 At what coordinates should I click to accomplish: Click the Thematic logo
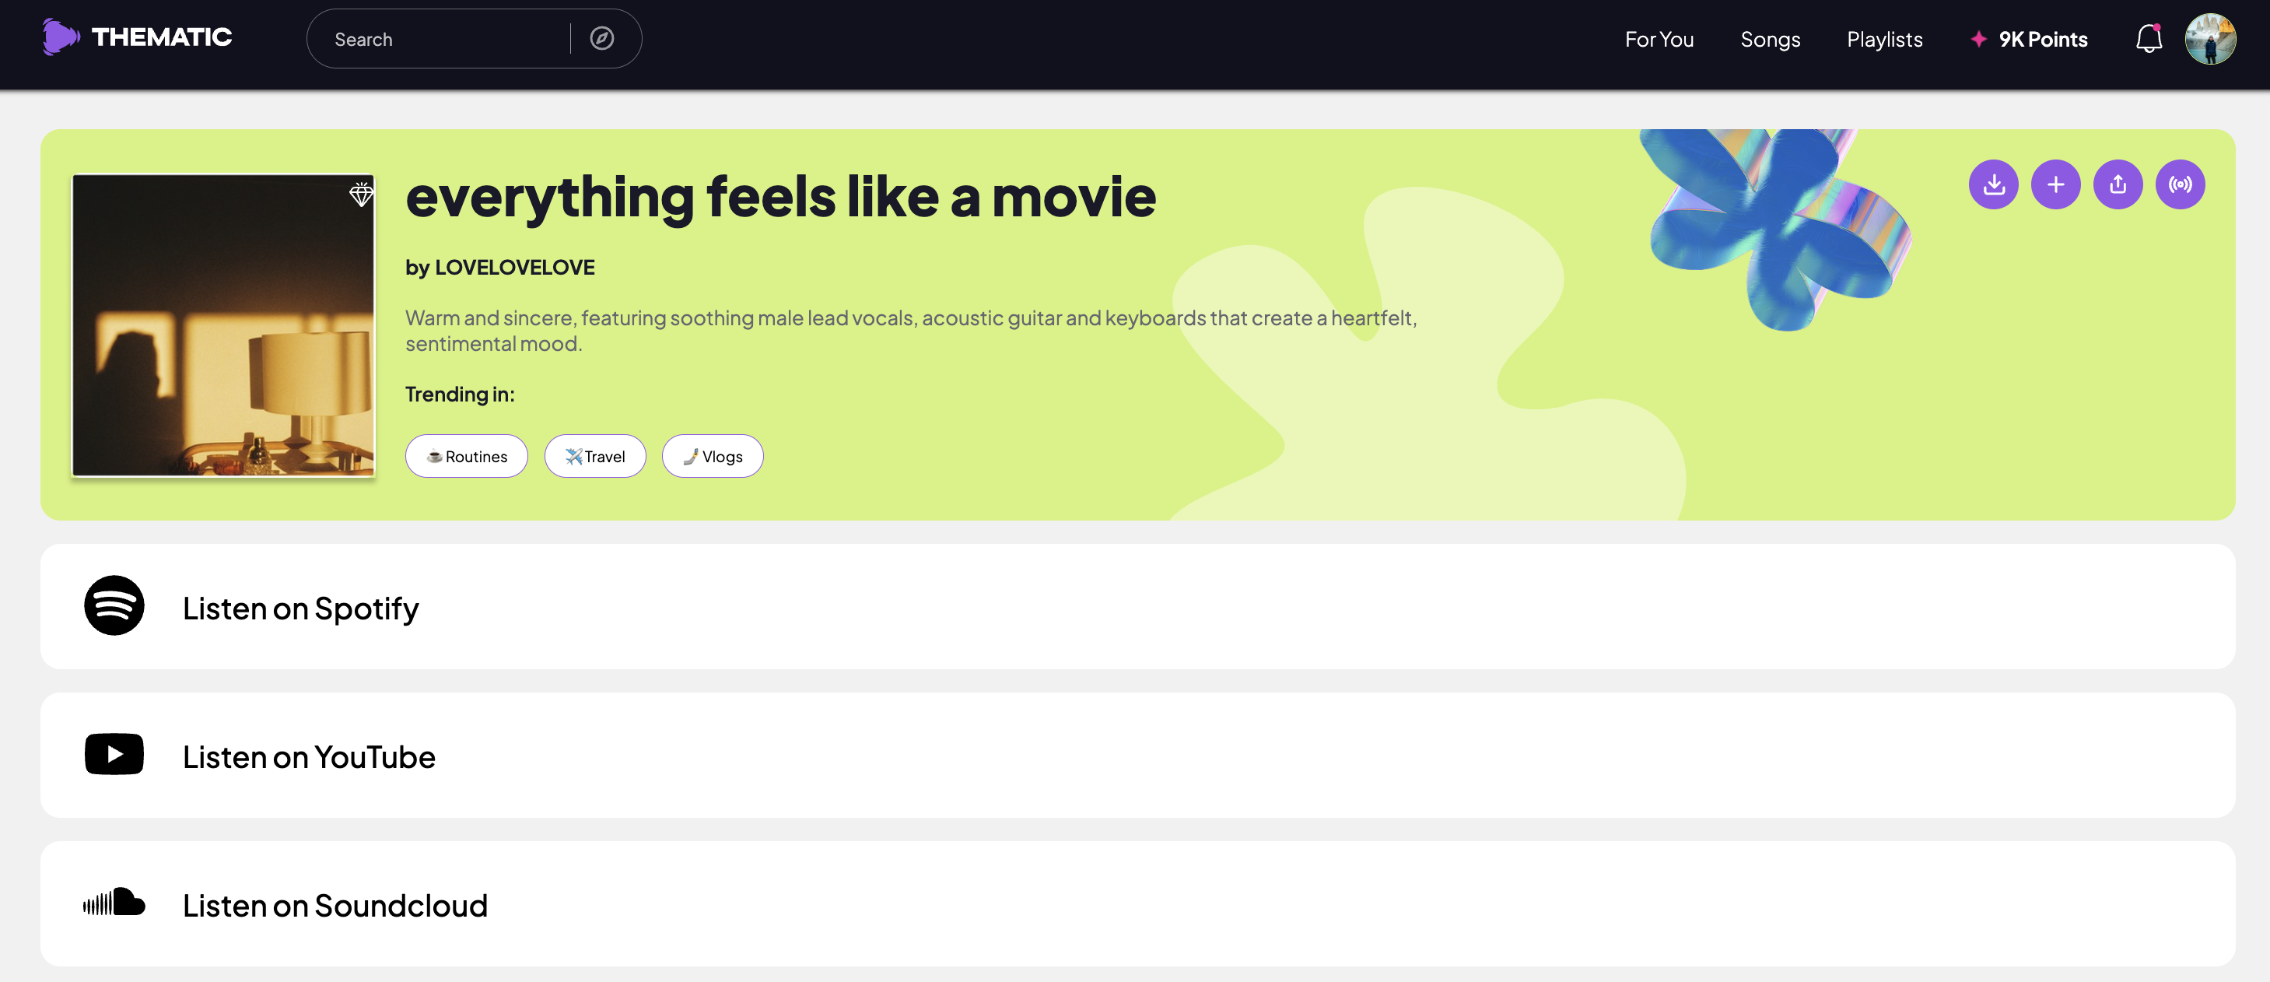coord(137,37)
